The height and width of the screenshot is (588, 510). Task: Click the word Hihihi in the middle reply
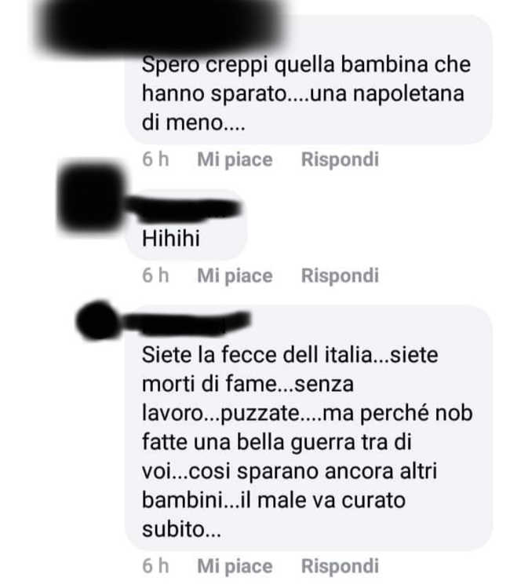[x=171, y=239]
